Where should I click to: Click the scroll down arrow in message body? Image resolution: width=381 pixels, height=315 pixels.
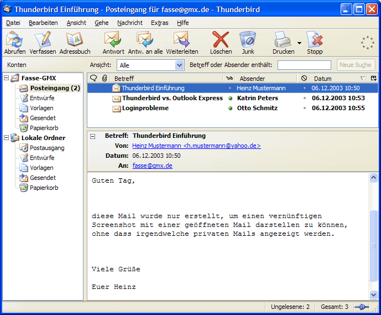(373, 295)
